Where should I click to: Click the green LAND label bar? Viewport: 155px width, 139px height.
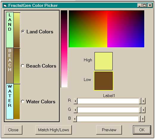pos(10,30)
